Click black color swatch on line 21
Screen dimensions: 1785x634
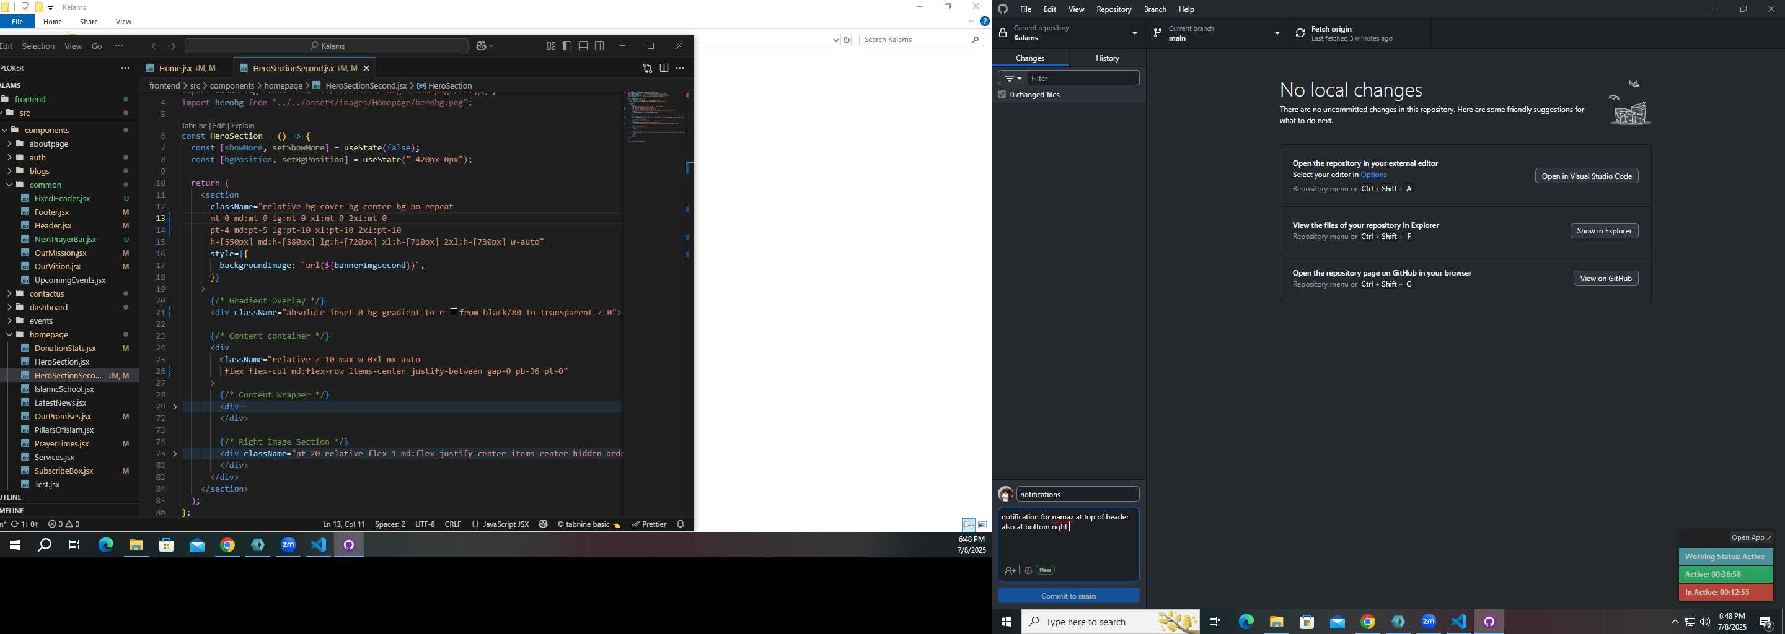[454, 313]
